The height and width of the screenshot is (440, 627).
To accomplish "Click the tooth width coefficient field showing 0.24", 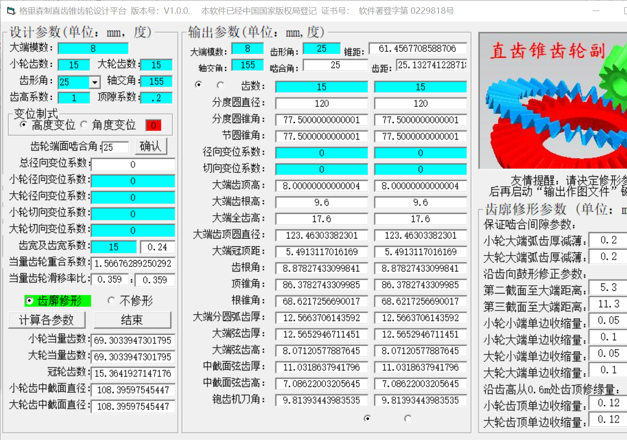I will (157, 247).
